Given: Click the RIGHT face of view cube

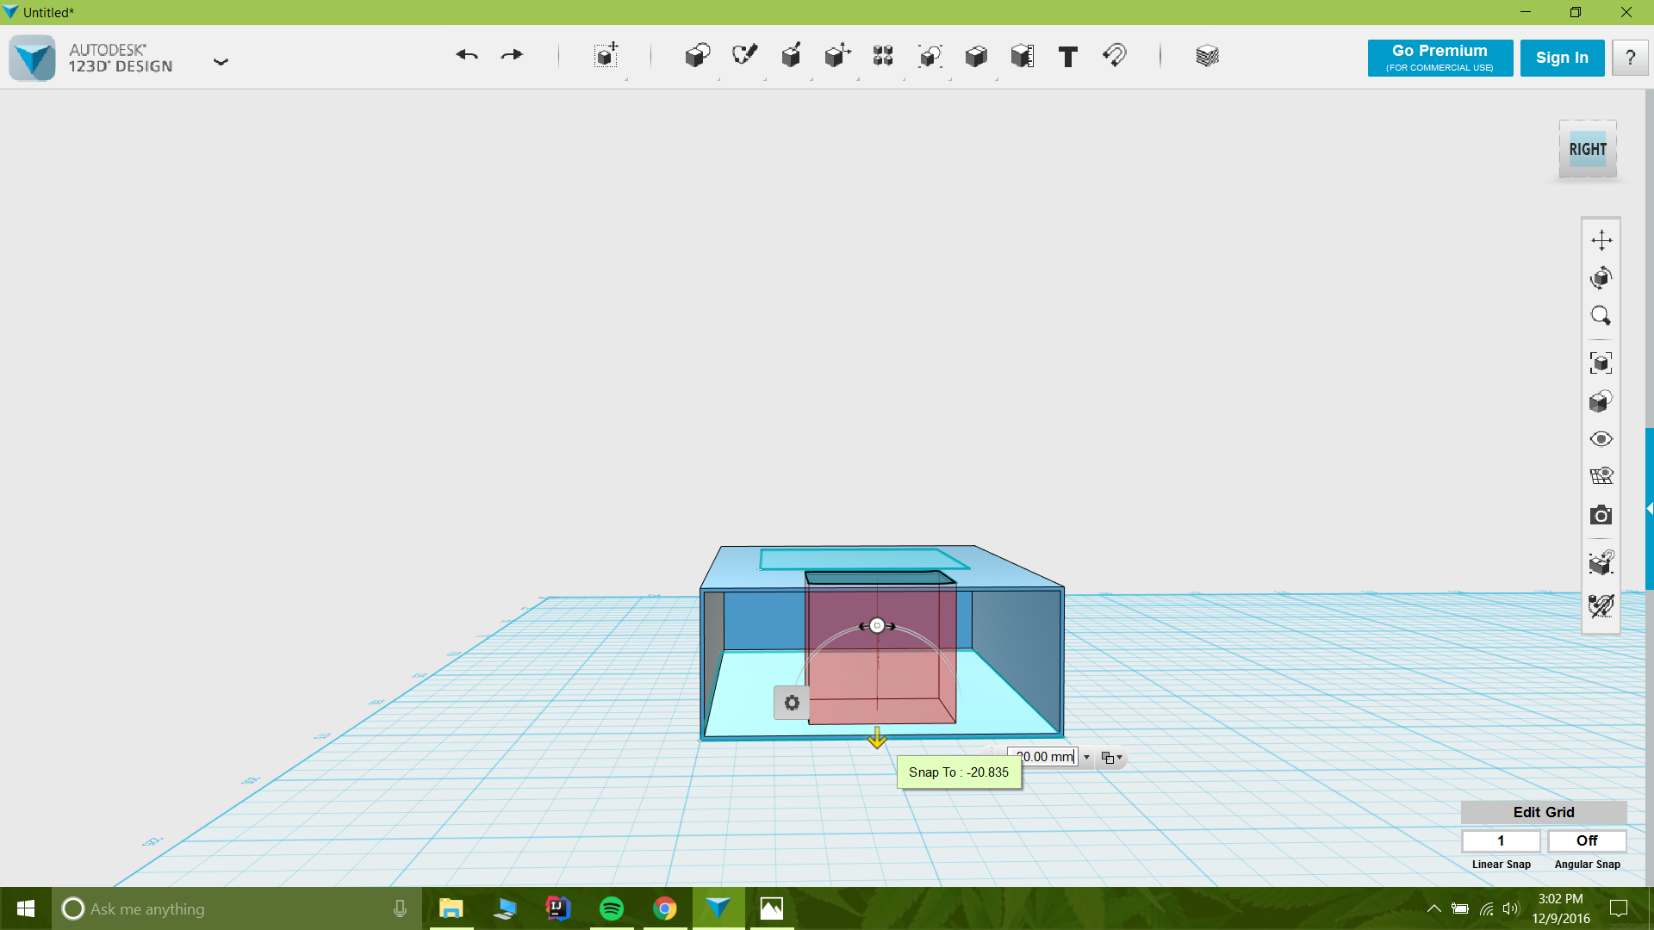Looking at the screenshot, I should tap(1588, 150).
